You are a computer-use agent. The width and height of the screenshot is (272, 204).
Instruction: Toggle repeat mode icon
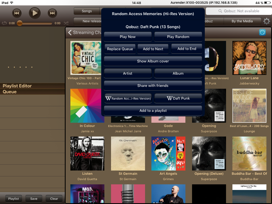pos(4,23)
